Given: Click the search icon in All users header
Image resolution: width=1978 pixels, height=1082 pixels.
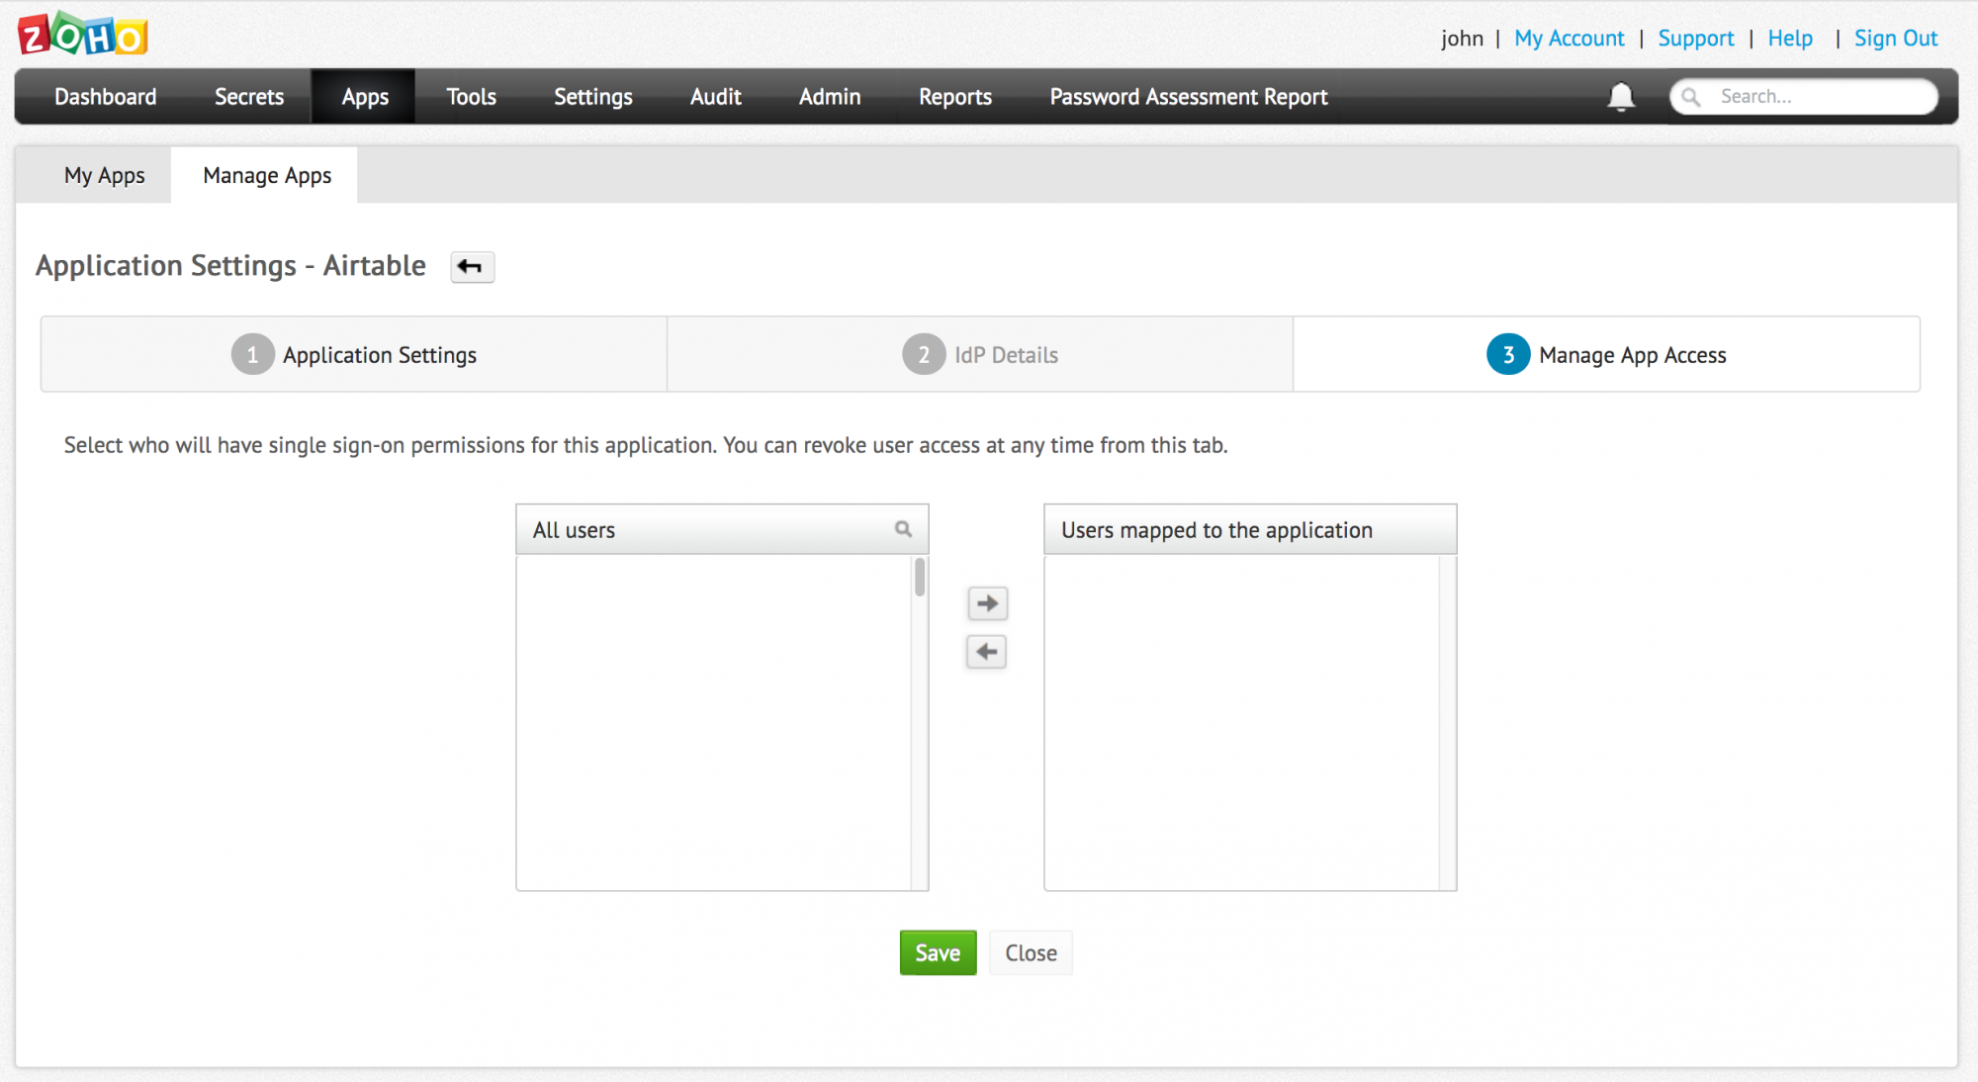Looking at the screenshot, I should [903, 529].
